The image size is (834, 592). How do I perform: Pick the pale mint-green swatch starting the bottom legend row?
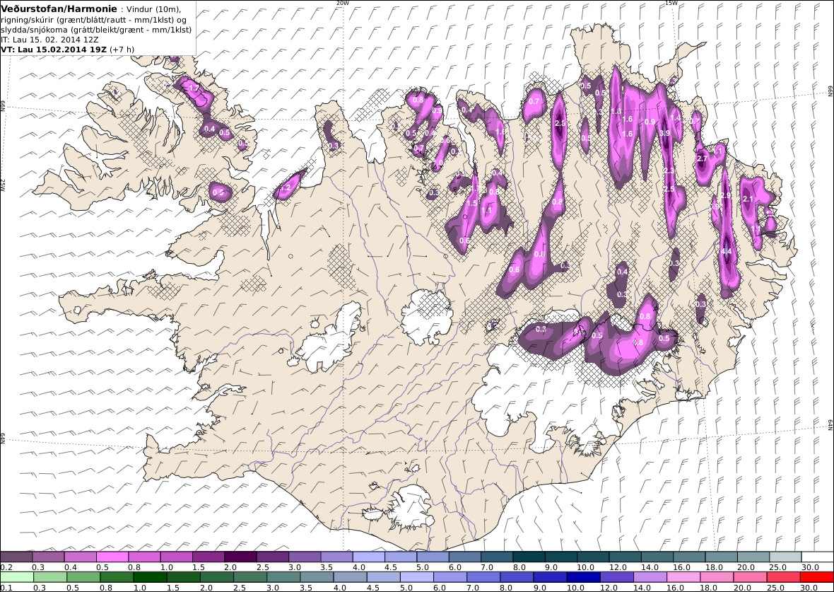(x=17, y=577)
